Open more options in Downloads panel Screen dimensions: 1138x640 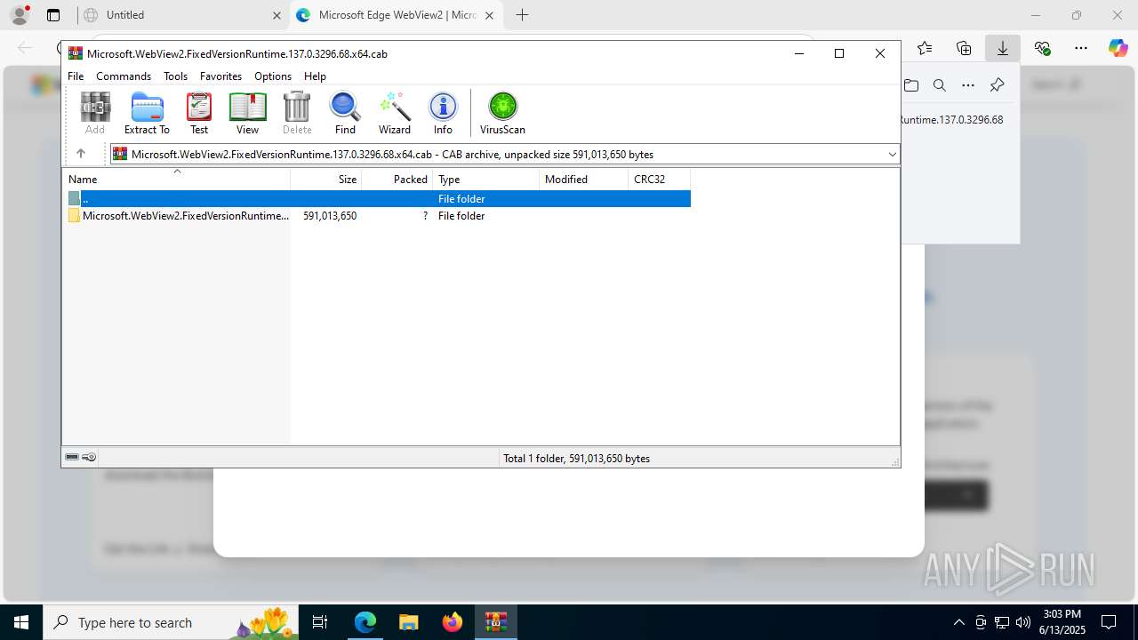pyautogui.click(x=968, y=85)
